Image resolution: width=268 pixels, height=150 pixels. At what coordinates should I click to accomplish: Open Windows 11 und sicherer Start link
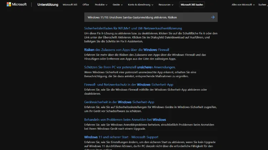(x=121, y=137)
